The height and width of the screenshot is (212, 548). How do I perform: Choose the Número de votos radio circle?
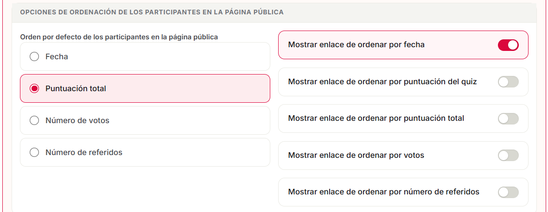[34, 121]
